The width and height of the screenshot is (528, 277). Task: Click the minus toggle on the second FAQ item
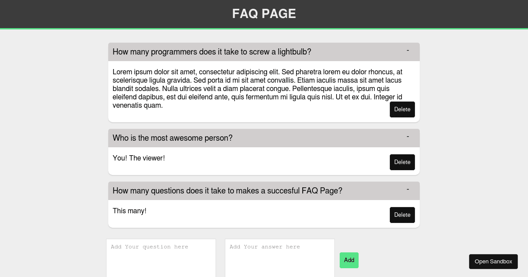(x=408, y=136)
